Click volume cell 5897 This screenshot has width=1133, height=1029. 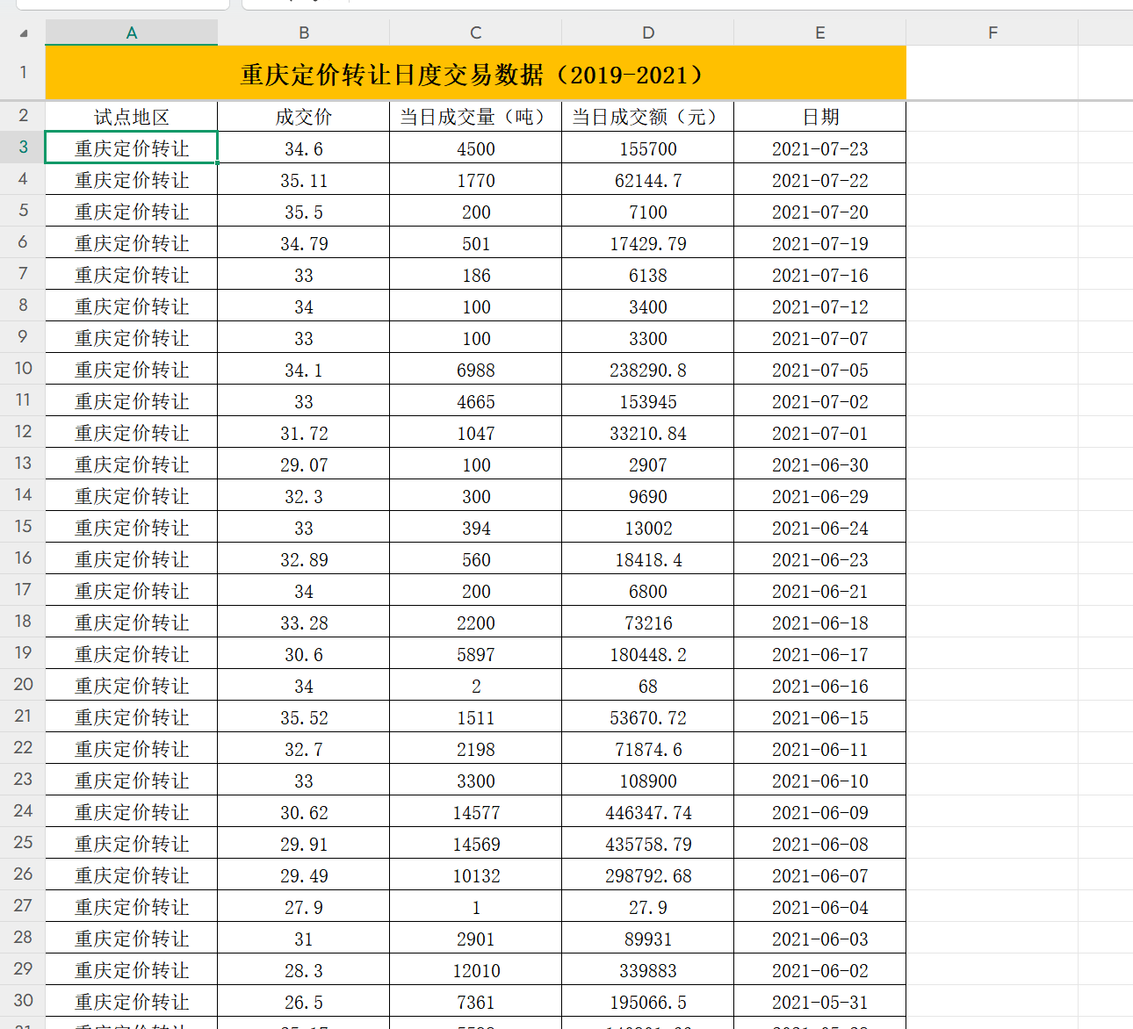click(476, 654)
